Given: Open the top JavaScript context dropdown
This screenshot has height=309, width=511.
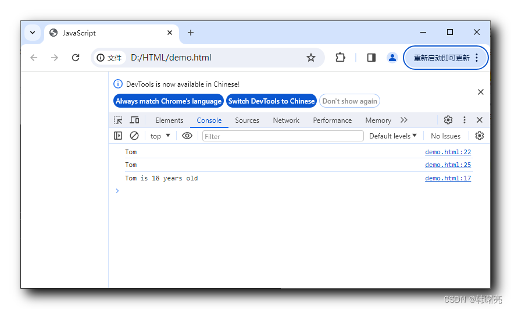Looking at the screenshot, I should 160,136.
